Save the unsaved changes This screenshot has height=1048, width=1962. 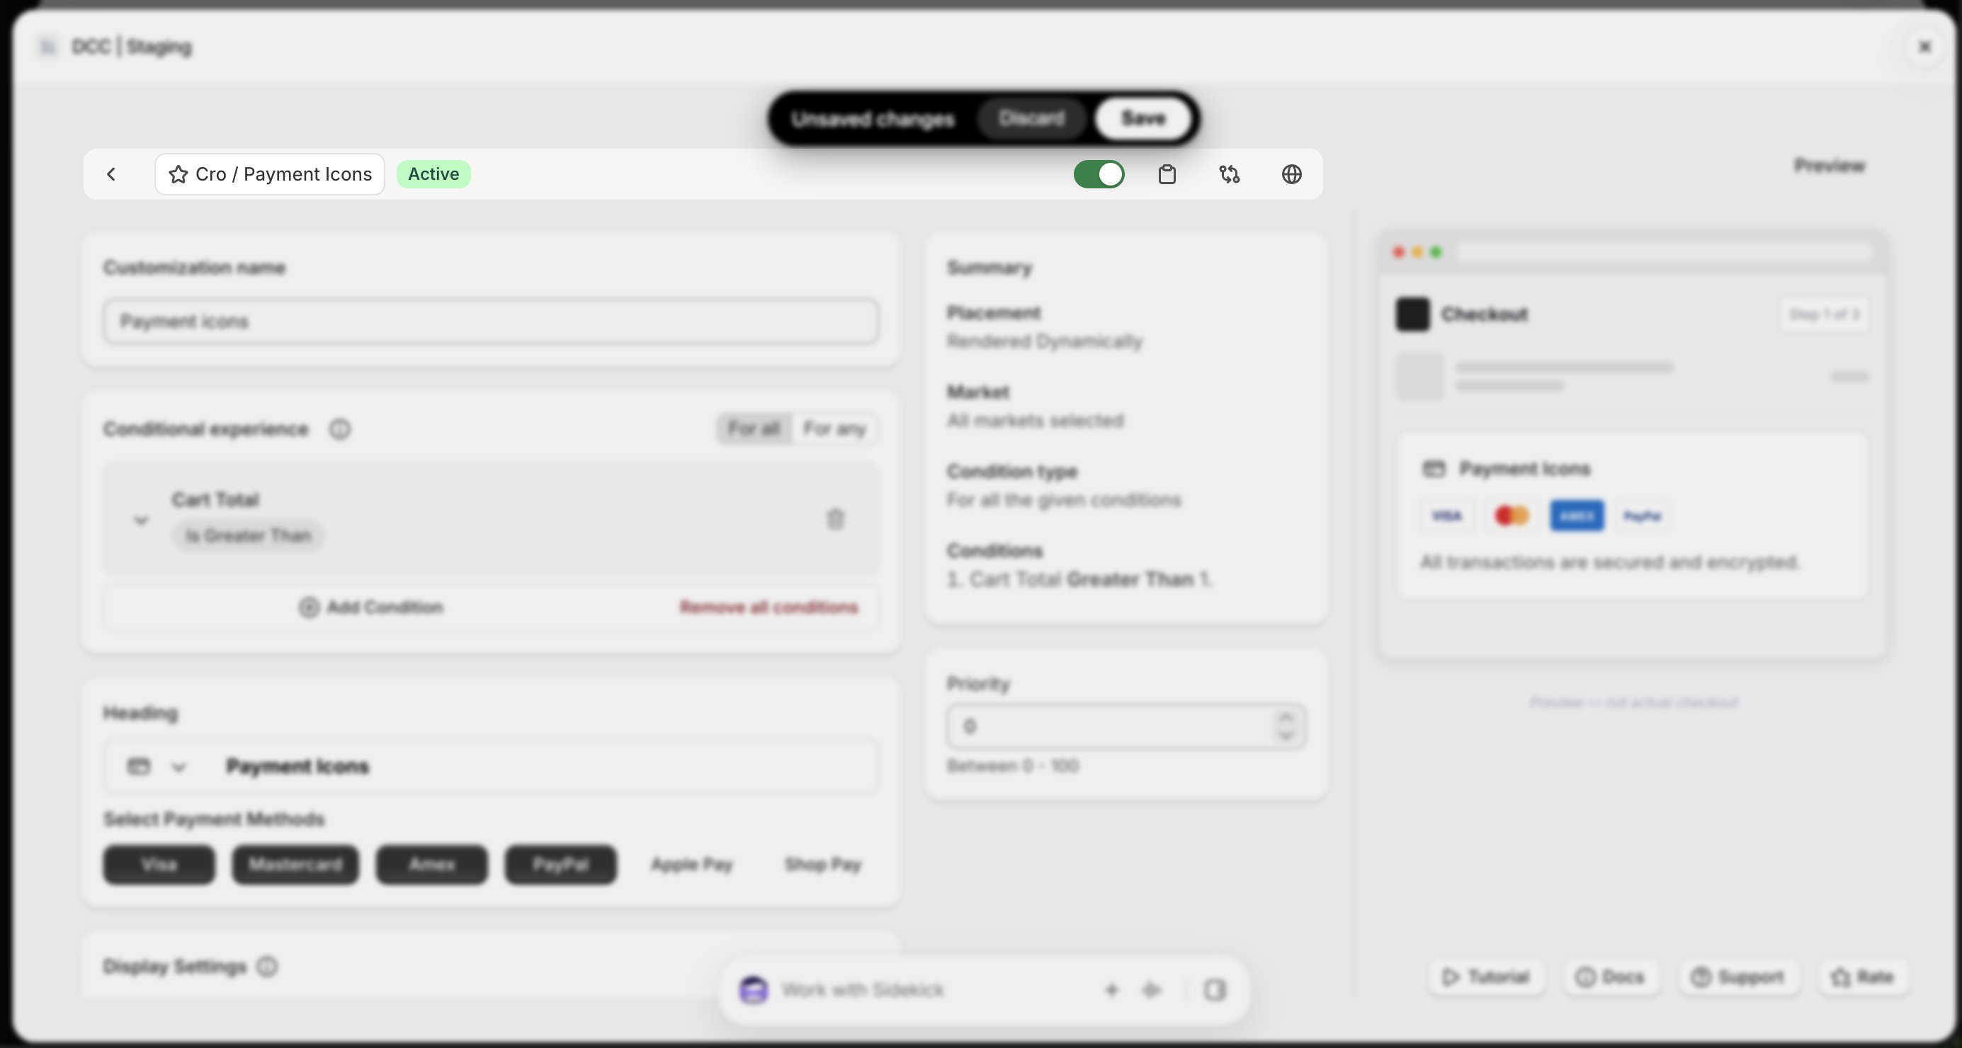pyautogui.click(x=1143, y=119)
